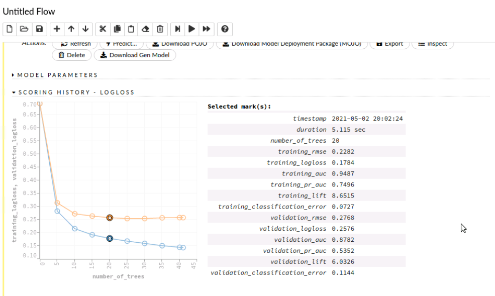Cut cell with scissors icon
495x296 pixels.
103,29
